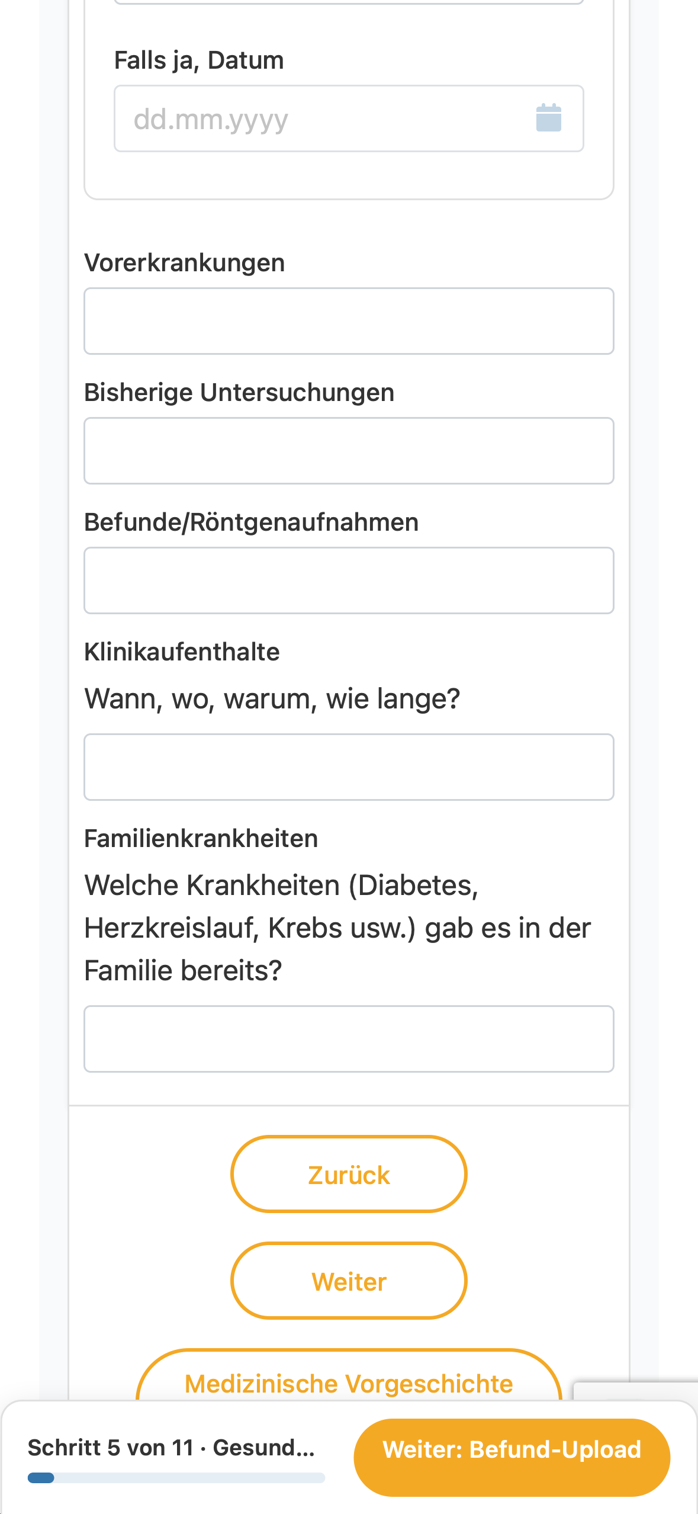Click the Klinikaufenthalte heading label
Viewport: 698px width, 1514px height.
coord(182,652)
